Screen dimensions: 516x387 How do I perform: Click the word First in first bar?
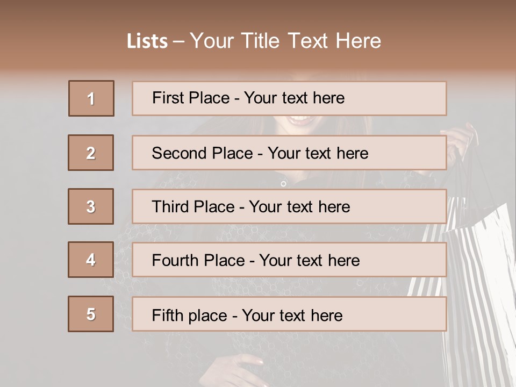(168, 98)
